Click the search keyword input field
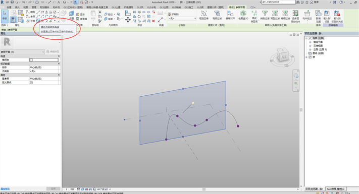 [x=278, y=2]
